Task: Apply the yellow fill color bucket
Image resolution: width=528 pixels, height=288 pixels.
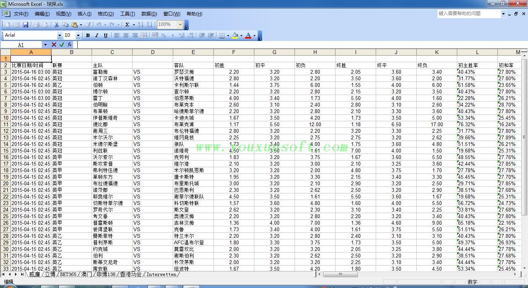Action: pos(235,36)
